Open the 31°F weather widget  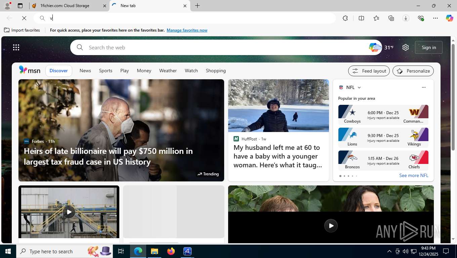389,47
